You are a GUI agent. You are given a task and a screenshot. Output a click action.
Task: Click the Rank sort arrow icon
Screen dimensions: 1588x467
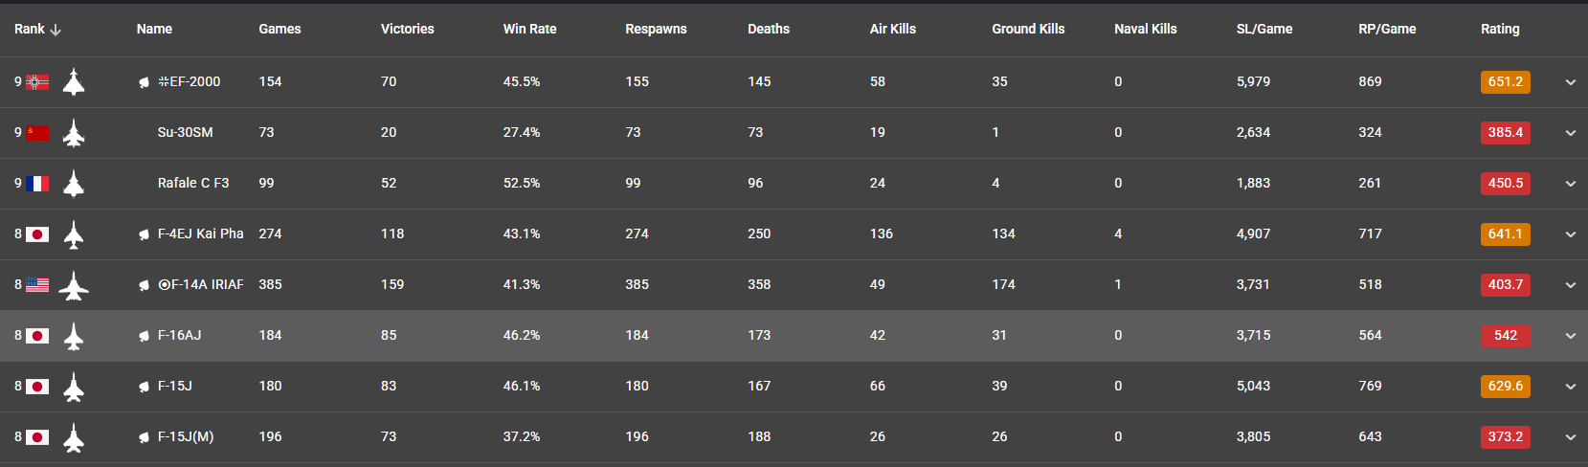pos(56,30)
